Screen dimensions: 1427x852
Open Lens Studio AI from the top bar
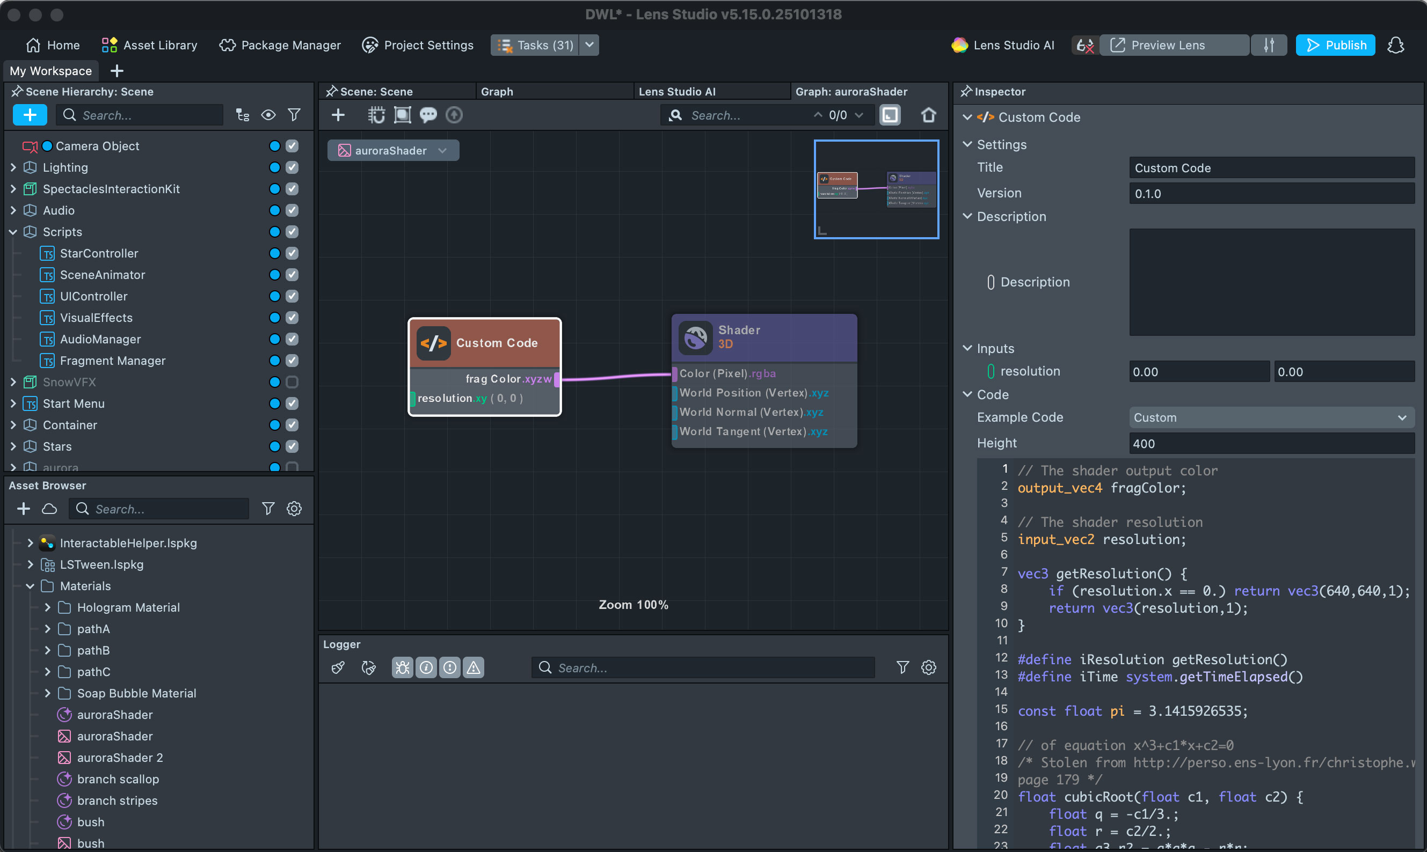[1002, 45]
